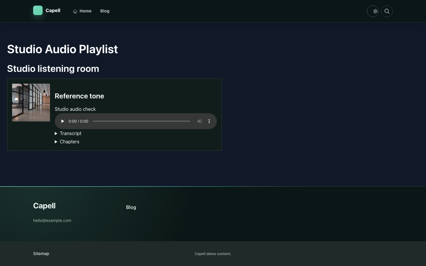Click the studio room thumbnail image

click(31, 103)
